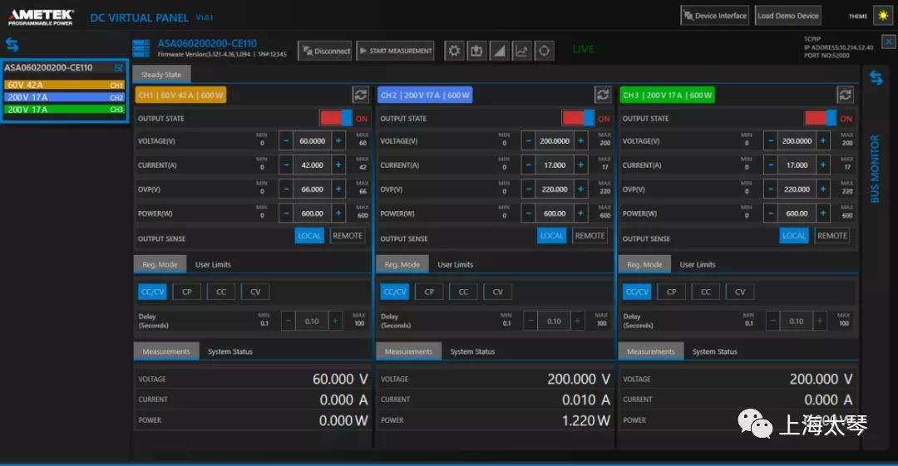The height and width of the screenshot is (466, 898).
Task: Increase CH3 delay with plus button
Action: pyautogui.click(x=820, y=321)
